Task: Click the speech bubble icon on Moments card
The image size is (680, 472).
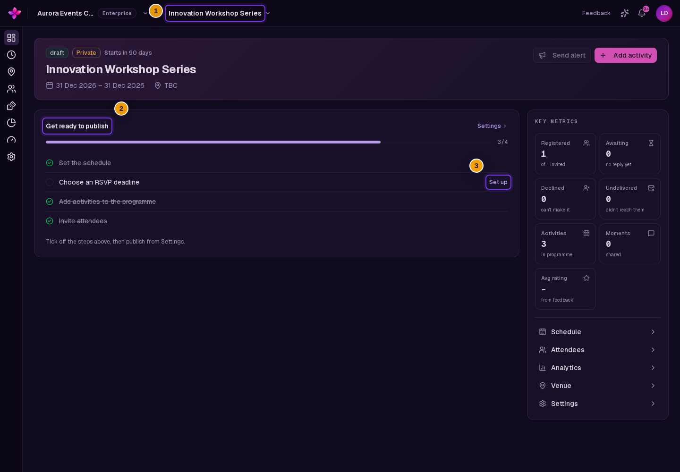Action: 651,233
